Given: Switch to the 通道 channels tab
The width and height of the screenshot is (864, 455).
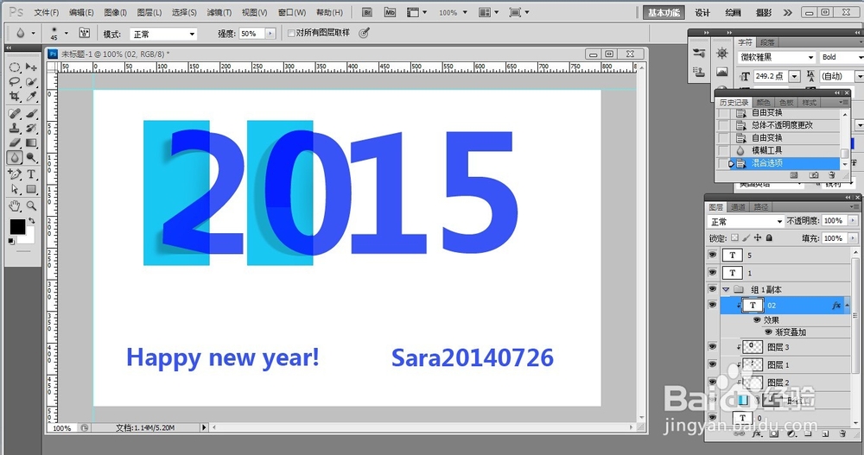Looking at the screenshot, I should point(739,206).
